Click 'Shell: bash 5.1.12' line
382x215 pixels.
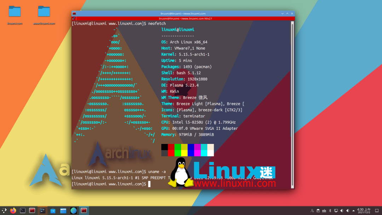pos(181,73)
